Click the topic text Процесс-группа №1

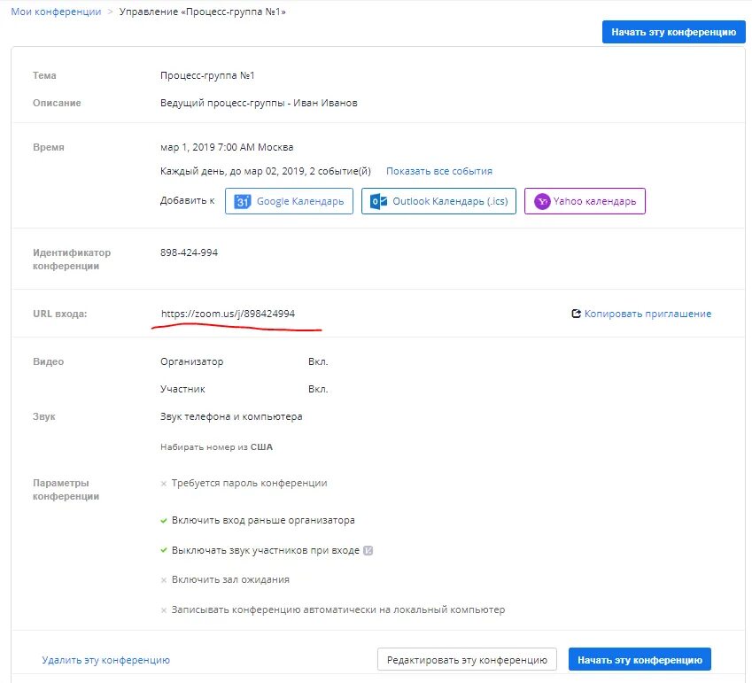[x=207, y=75]
